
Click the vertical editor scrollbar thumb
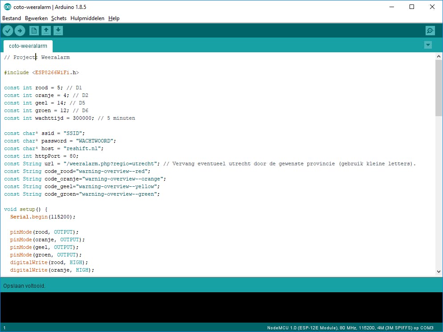tap(439, 87)
